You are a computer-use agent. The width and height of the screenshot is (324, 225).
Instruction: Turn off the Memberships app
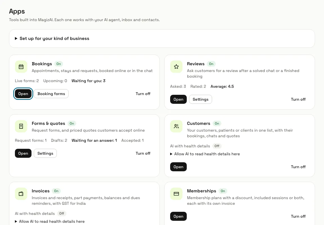(298, 216)
